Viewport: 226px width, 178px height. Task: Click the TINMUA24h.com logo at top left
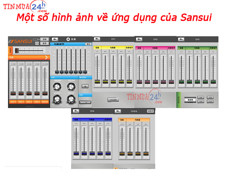click(25, 6)
